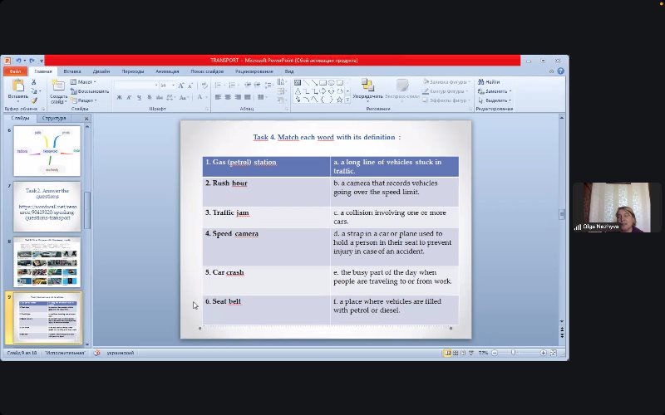
Task: Increase font size with the large A icon
Action: click(181, 85)
